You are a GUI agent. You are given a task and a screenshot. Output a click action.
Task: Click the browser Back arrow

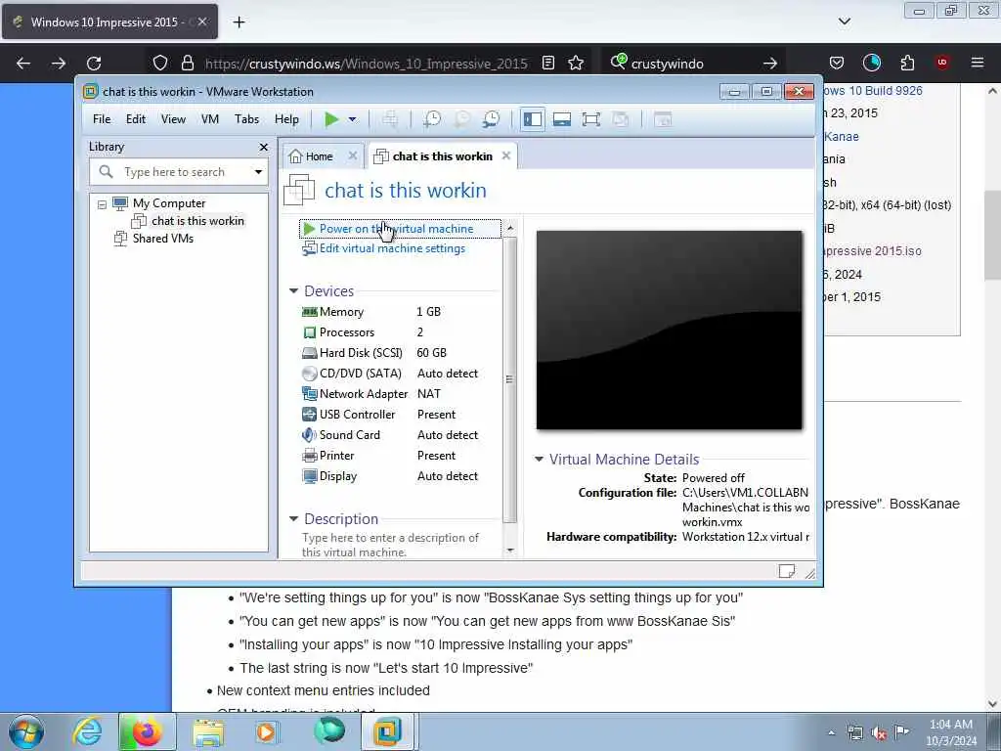pos(23,64)
